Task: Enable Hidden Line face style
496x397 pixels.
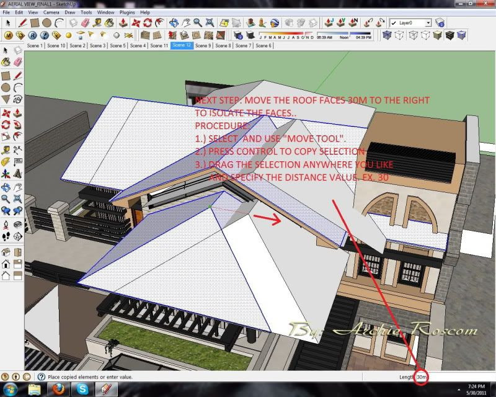Action: pyautogui.click(x=425, y=35)
